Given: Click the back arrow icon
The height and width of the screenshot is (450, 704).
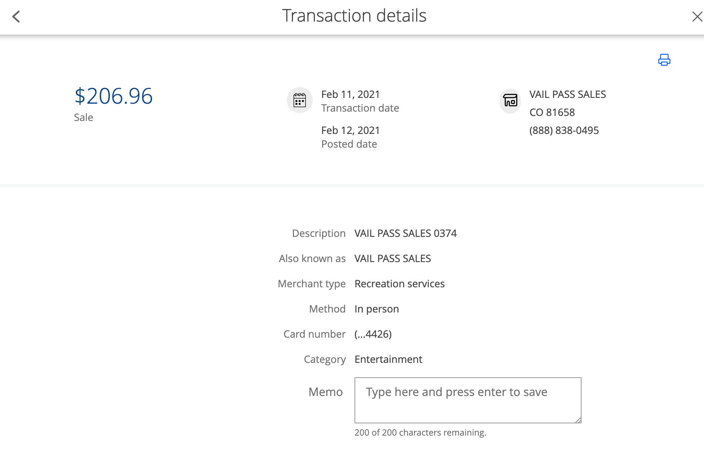Looking at the screenshot, I should (16, 17).
